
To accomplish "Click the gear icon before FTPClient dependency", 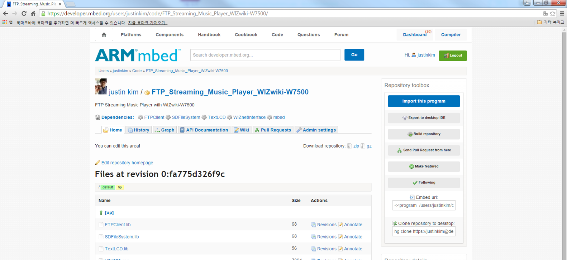I will pyautogui.click(x=140, y=117).
